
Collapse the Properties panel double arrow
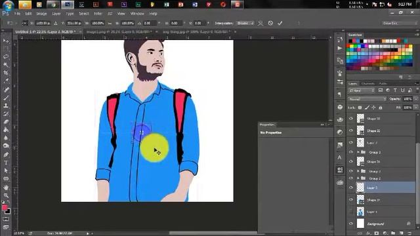(322, 125)
